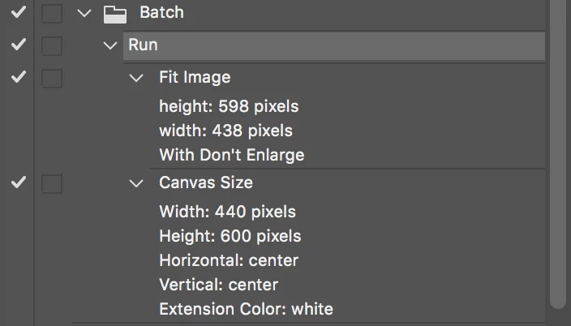Disable the Canvas Size step checkmark

[18, 182]
